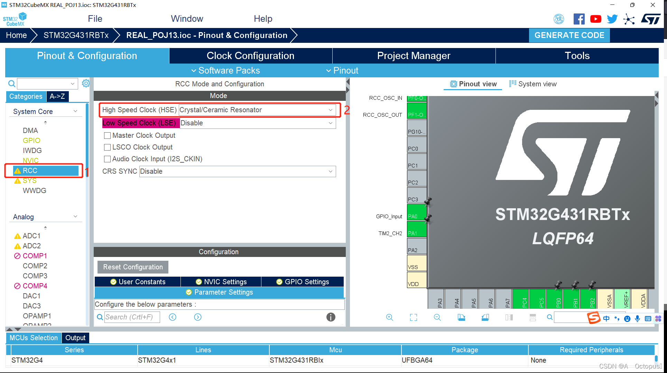Expand the Software Packs menu
Viewport: 667px width, 373px height.
coord(225,70)
